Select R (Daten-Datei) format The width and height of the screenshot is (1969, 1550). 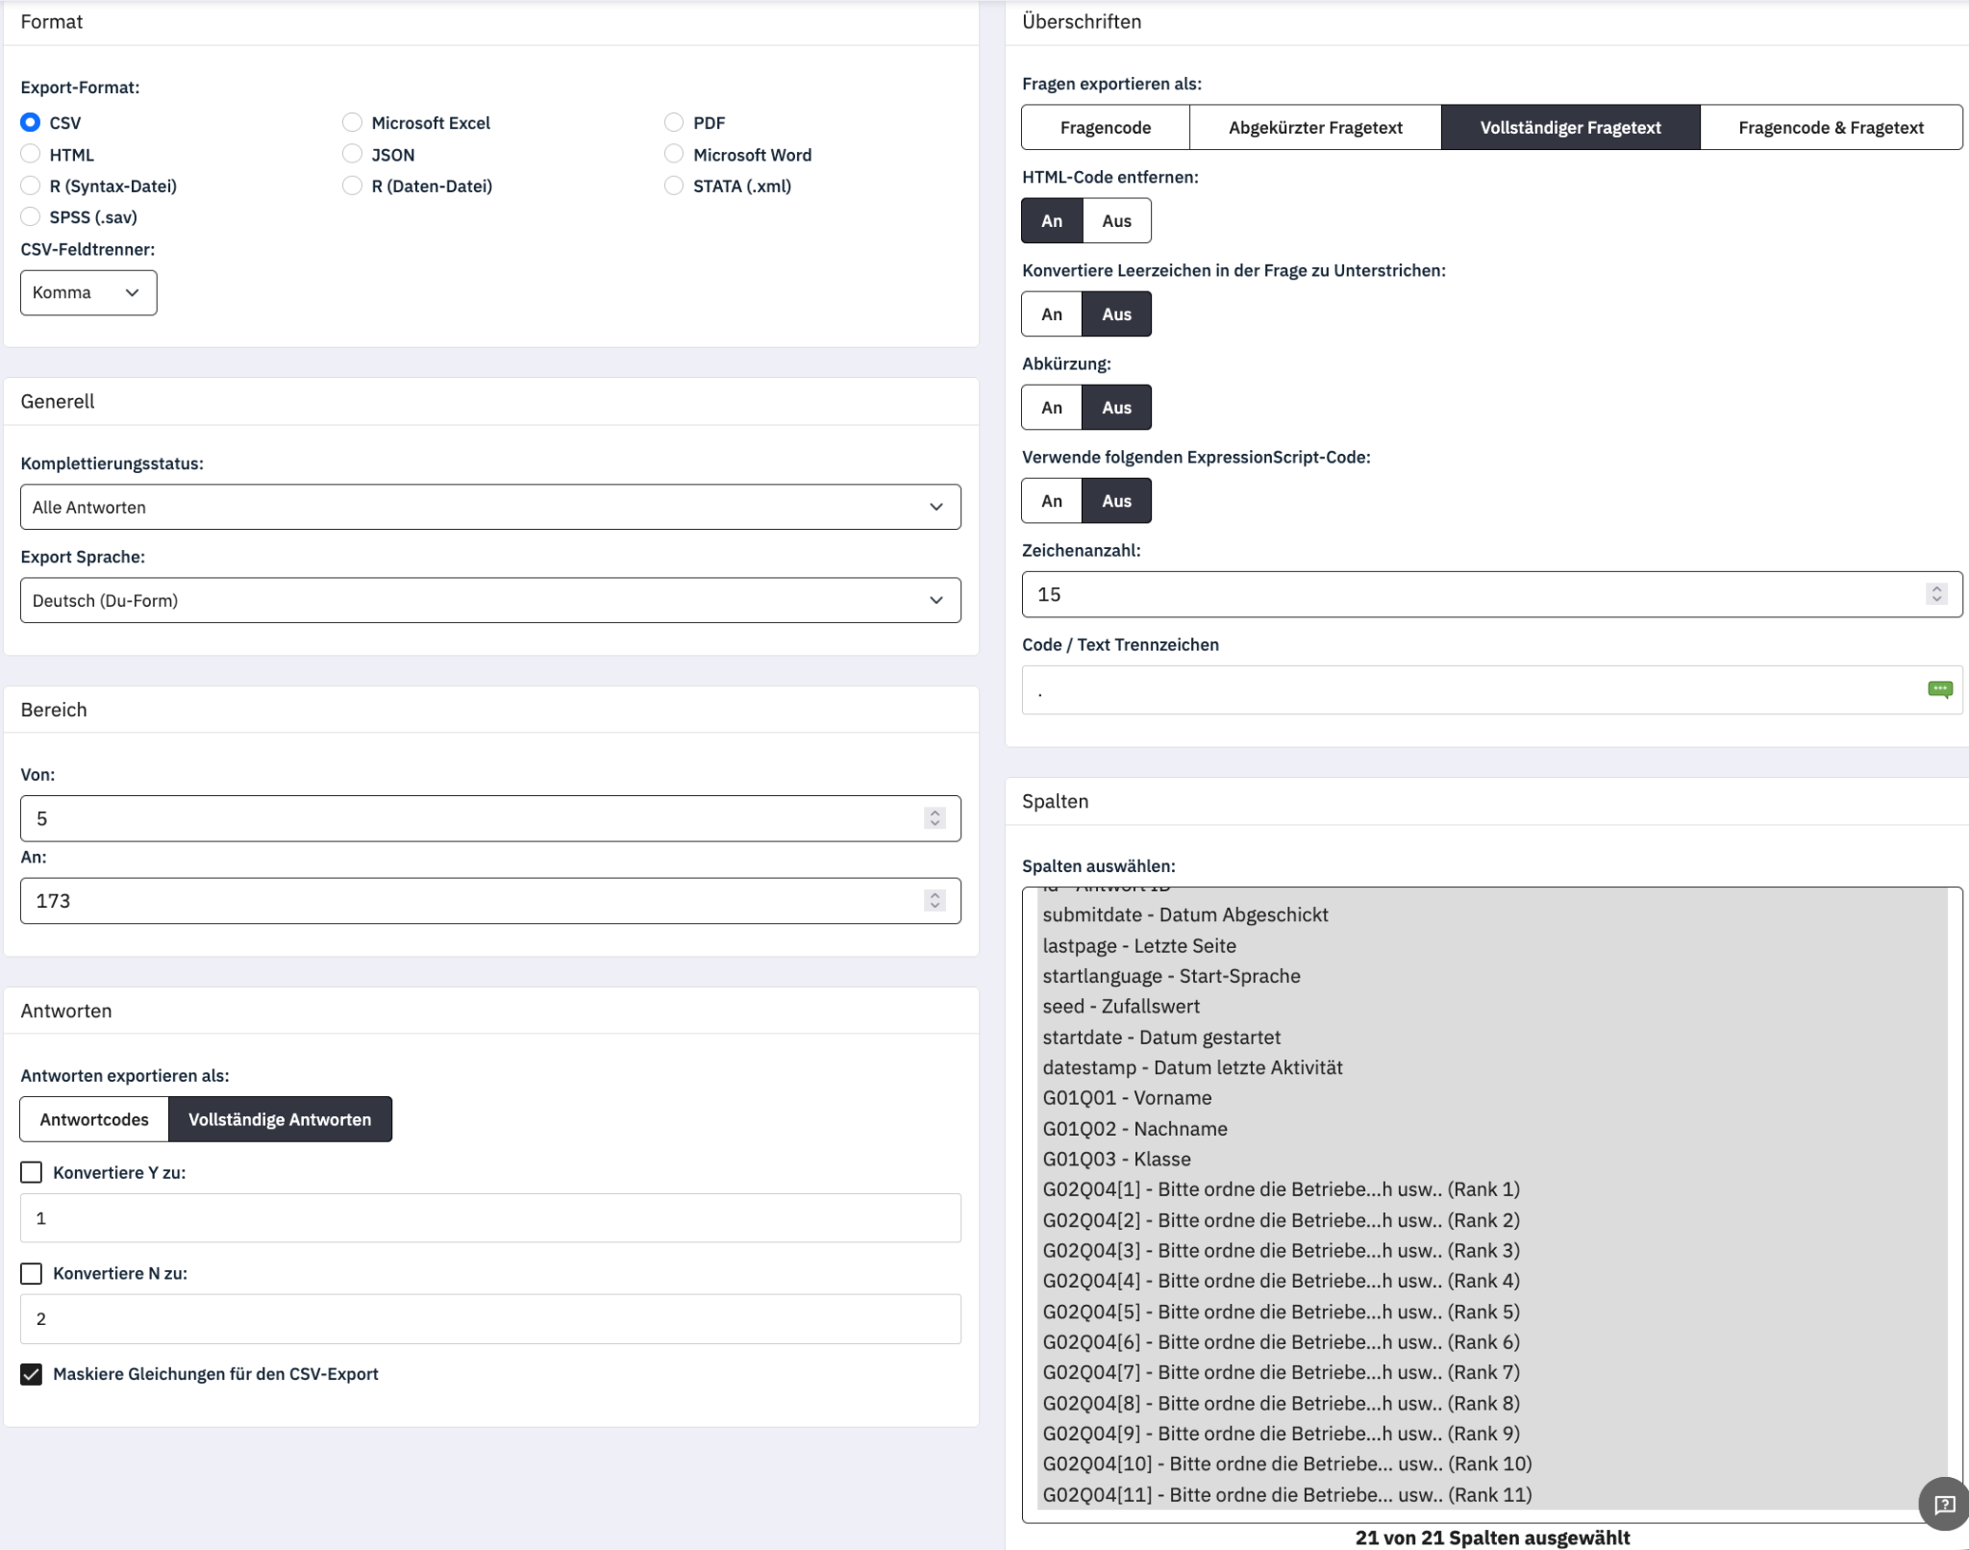pos(353,186)
